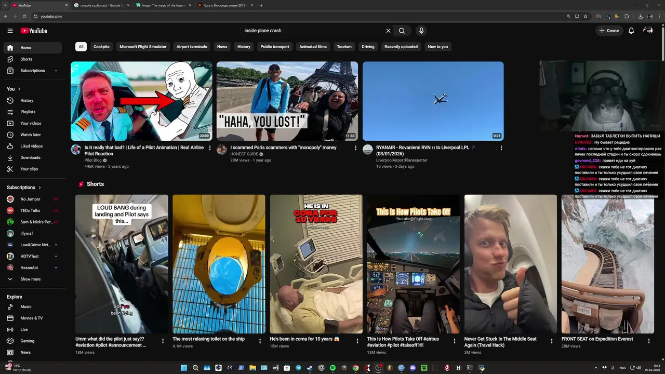
Task: Show hidden system tray icons
Action: (595, 368)
